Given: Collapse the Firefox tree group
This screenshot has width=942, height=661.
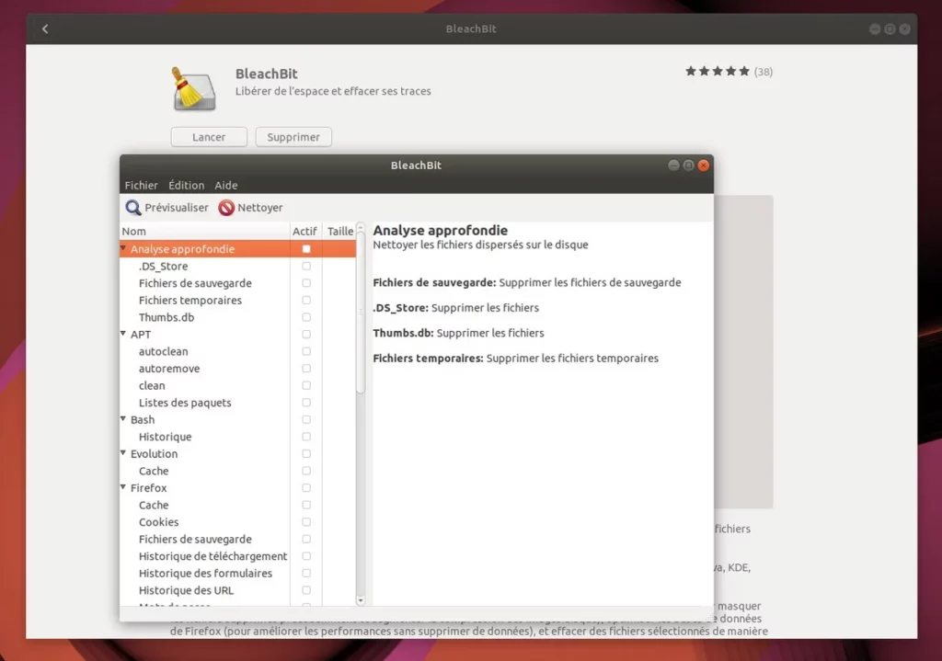Looking at the screenshot, I should [x=123, y=488].
